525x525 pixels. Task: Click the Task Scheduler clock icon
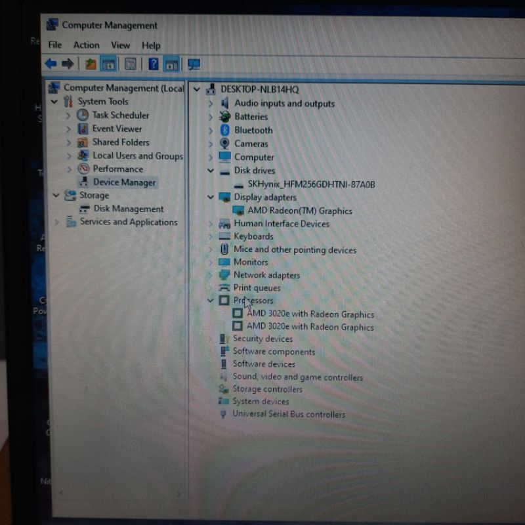[x=83, y=115]
